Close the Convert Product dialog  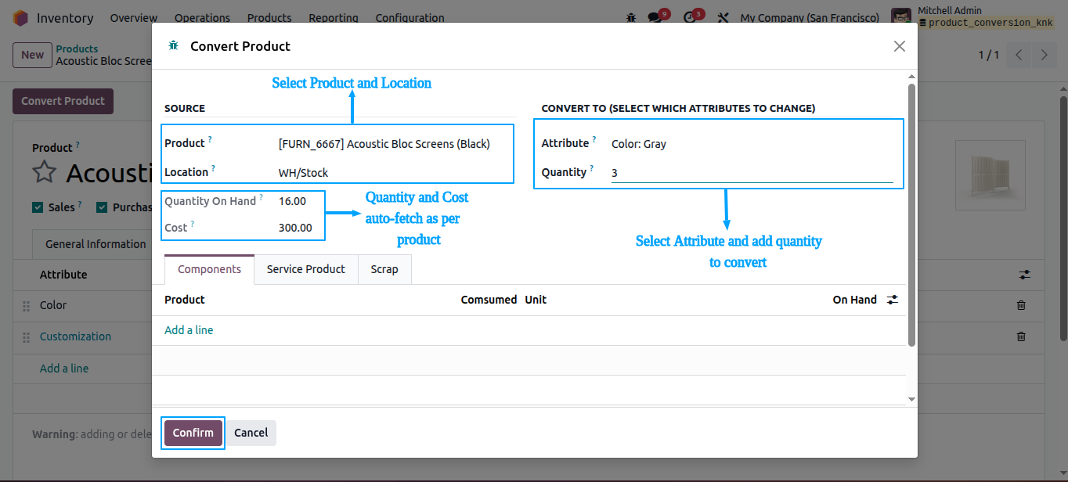[x=900, y=46]
